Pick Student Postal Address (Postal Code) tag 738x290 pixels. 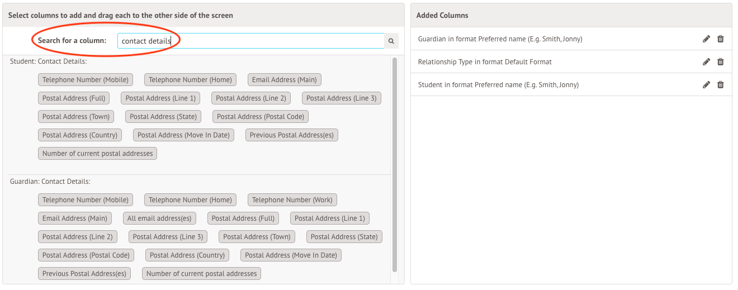point(261,117)
